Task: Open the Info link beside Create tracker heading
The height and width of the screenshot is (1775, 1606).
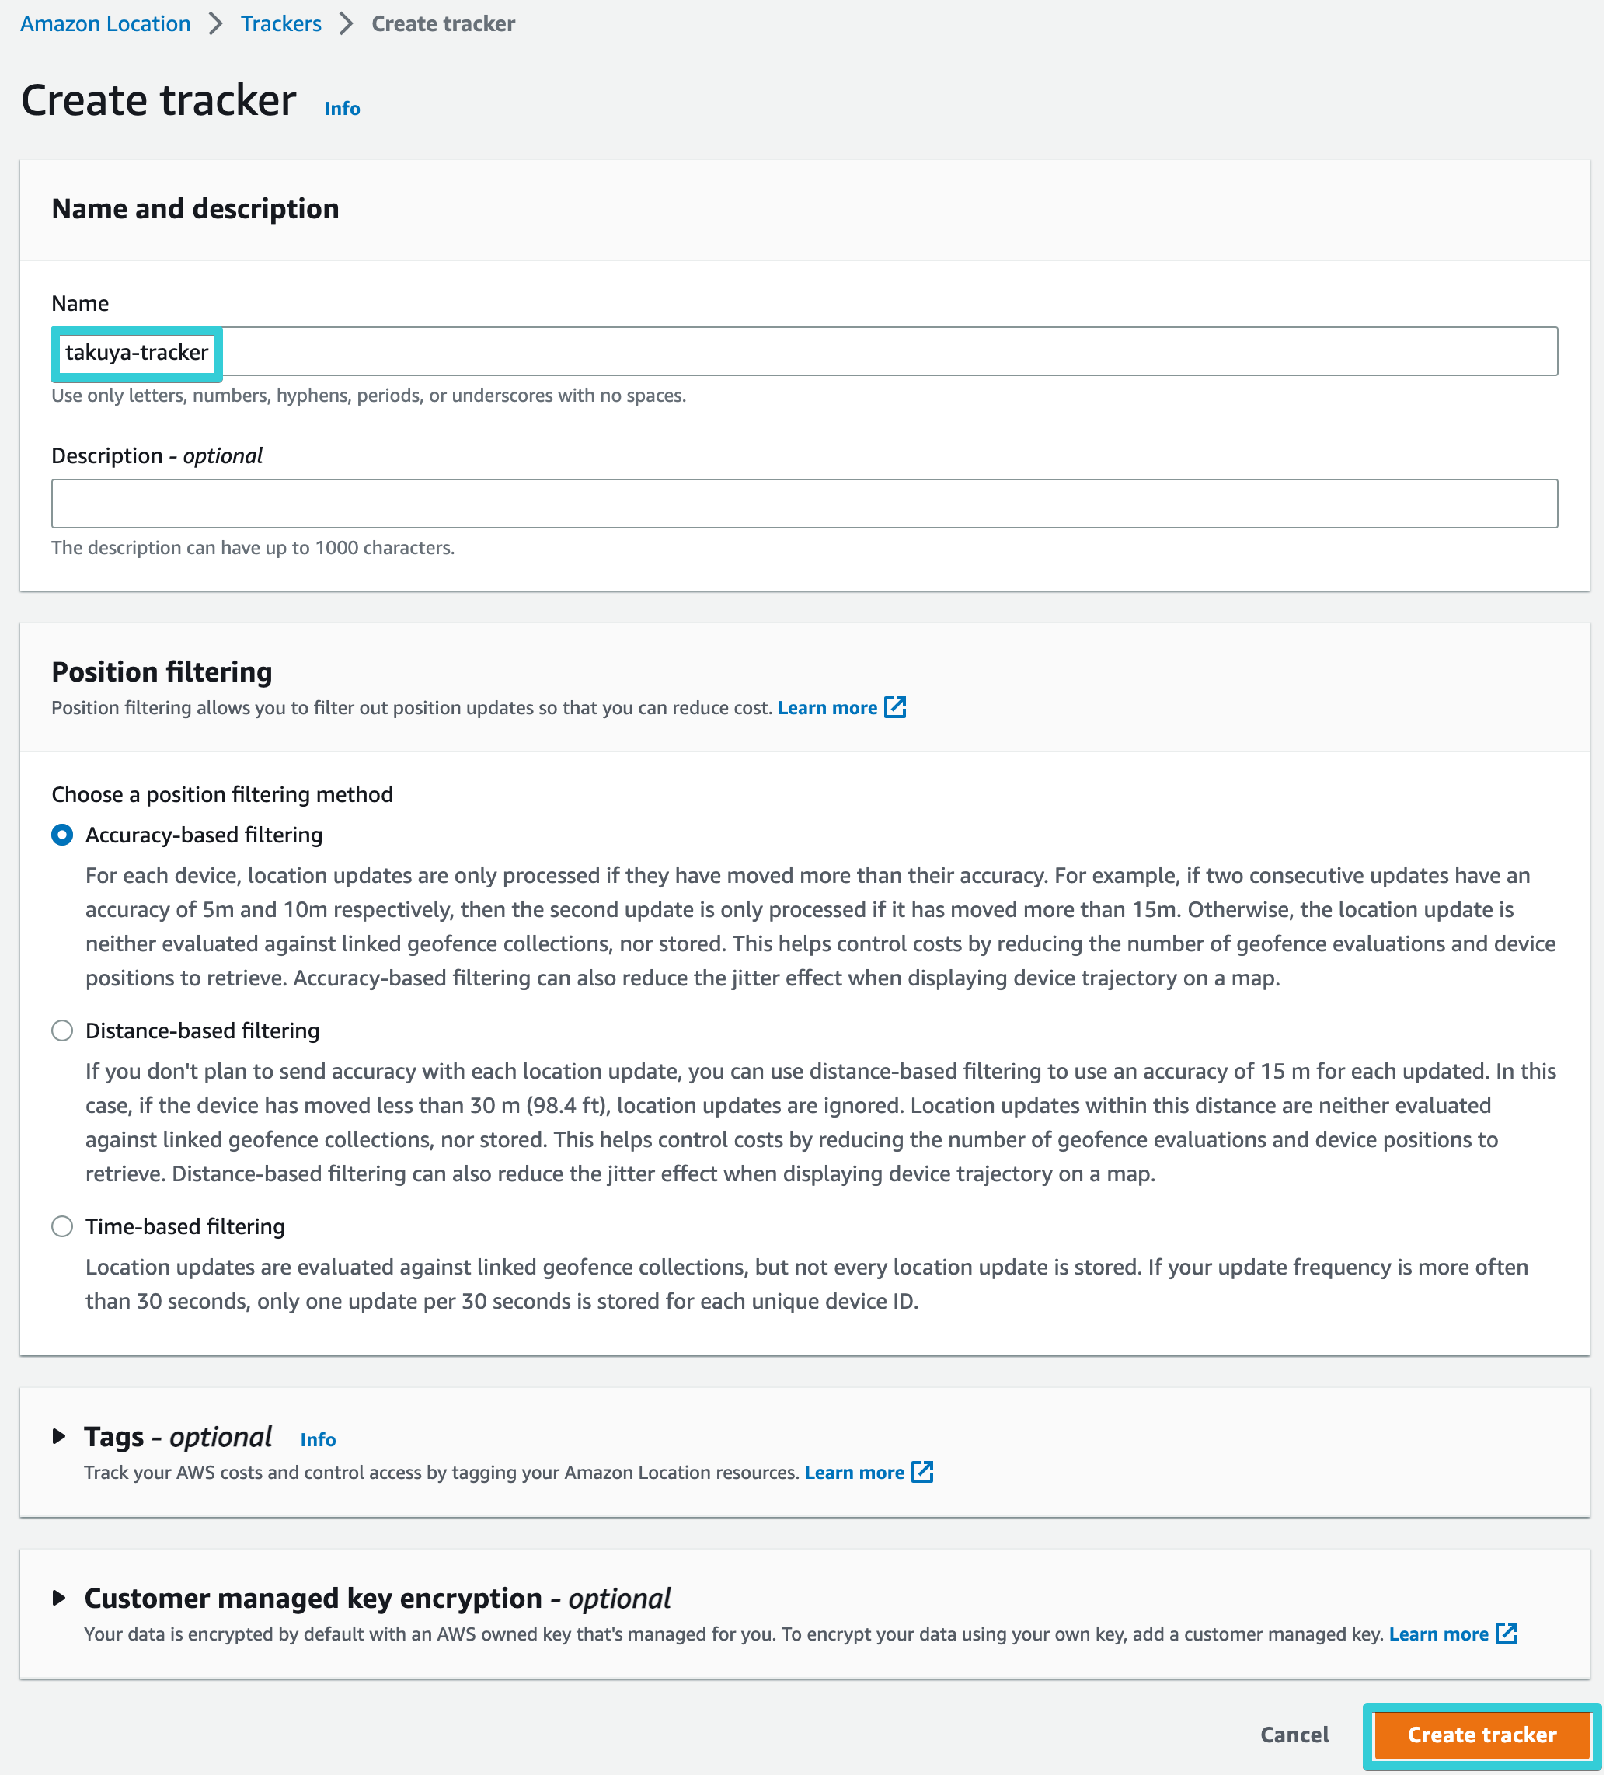Action: coord(342,107)
